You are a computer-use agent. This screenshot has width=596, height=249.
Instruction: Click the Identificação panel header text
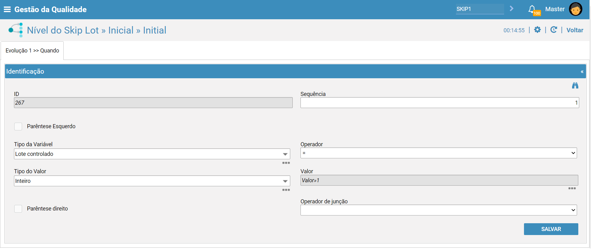click(25, 71)
